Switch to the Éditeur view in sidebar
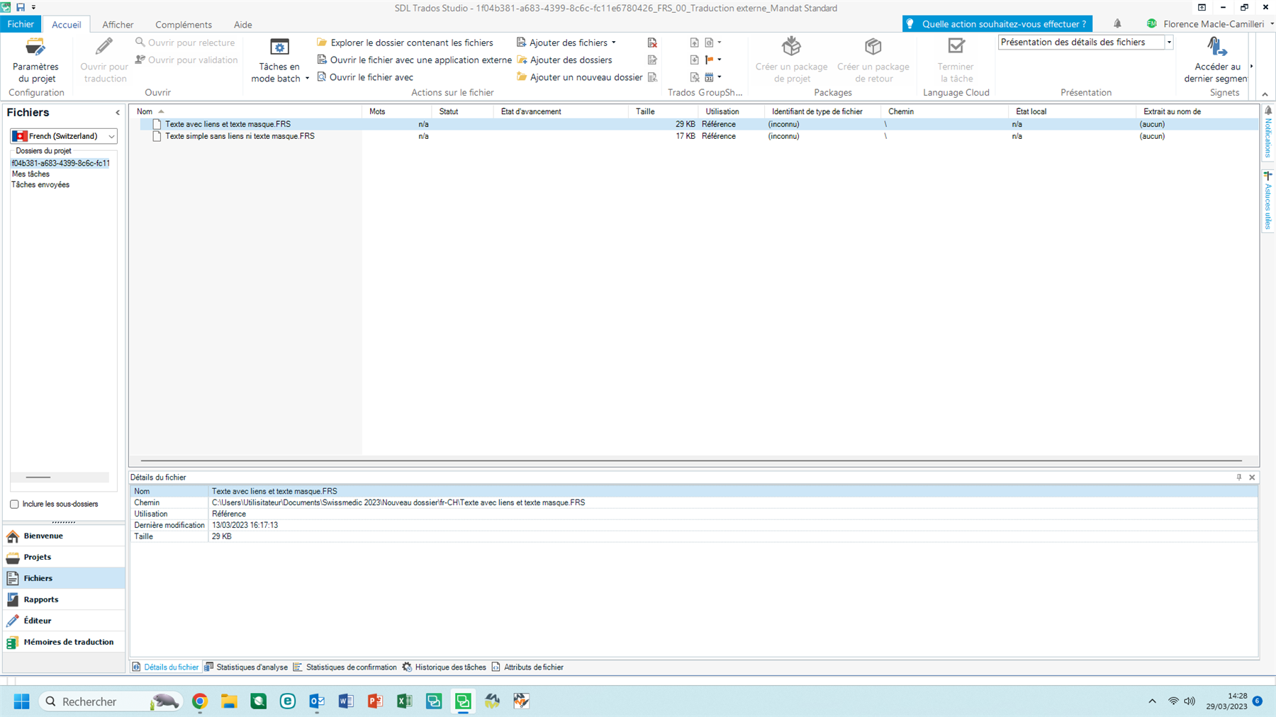The width and height of the screenshot is (1276, 717). click(37, 620)
